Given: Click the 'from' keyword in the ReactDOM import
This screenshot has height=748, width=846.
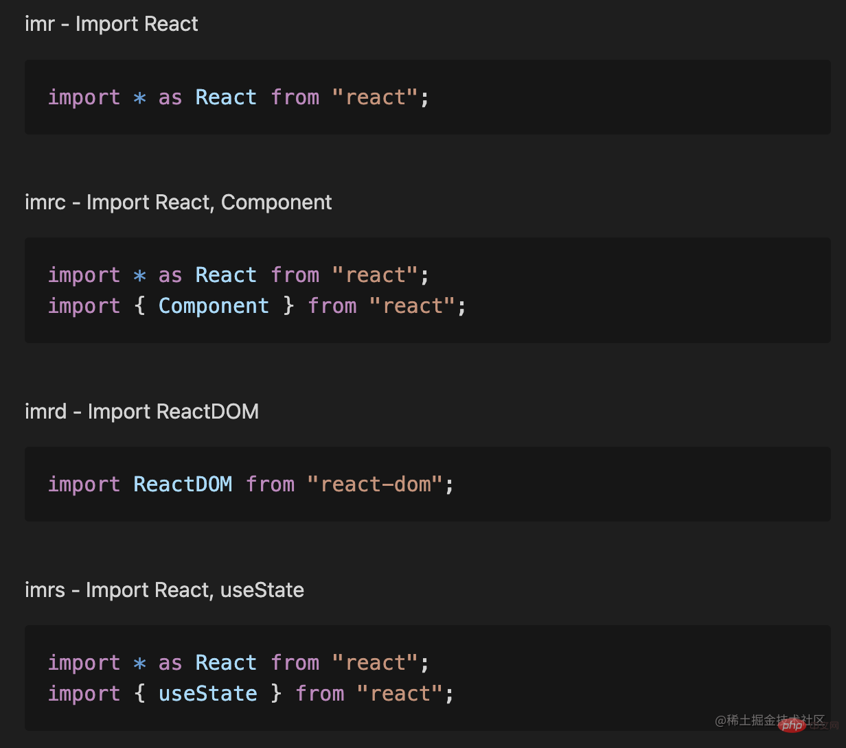Looking at the screenshot, I should [270, 484].
